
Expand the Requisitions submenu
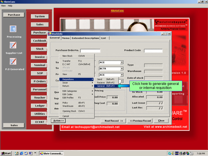(77, 79)
